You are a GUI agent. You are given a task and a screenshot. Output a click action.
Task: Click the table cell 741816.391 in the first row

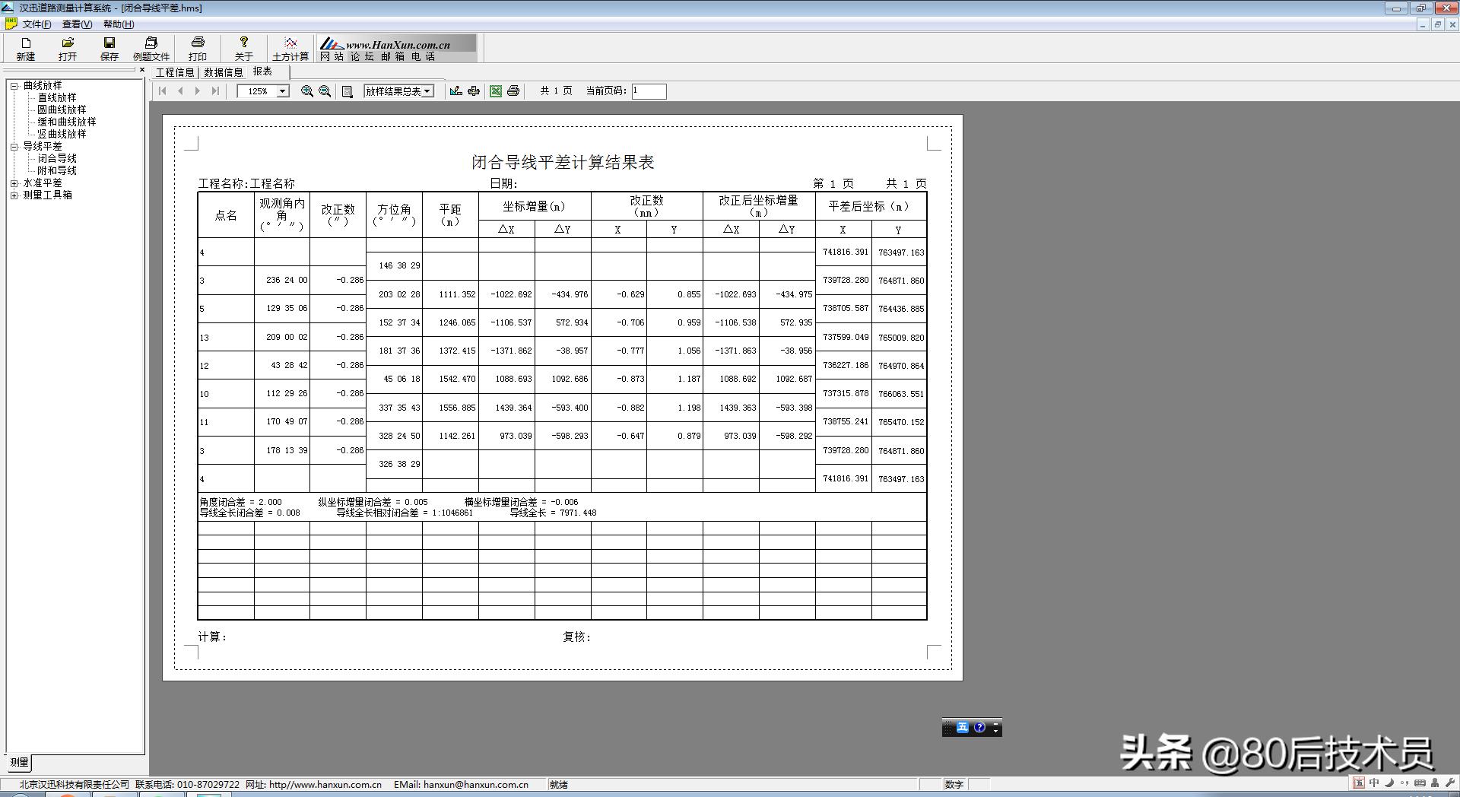tap(845, 252)
